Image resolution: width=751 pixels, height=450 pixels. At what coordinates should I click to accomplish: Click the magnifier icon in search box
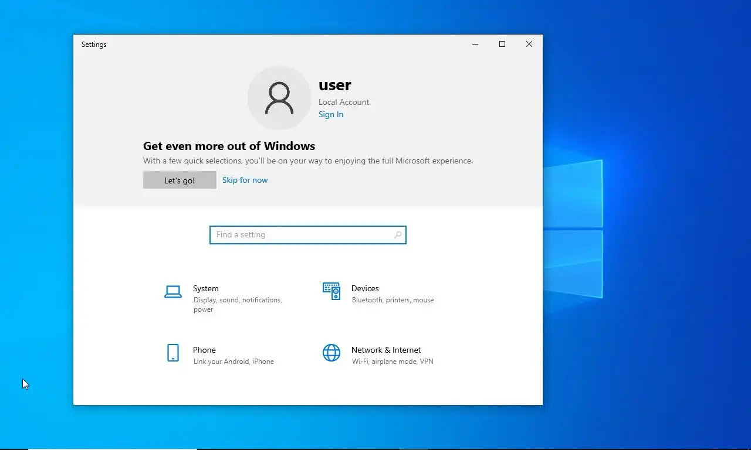(x=398, y=235)
